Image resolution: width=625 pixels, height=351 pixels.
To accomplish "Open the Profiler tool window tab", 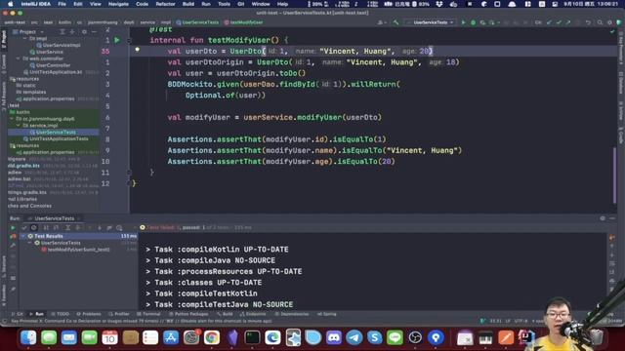I will [x=119, y=314].
